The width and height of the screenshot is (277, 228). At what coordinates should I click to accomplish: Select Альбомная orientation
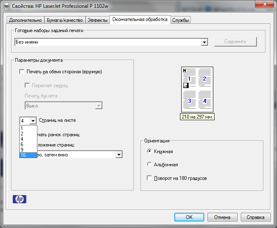[149, 164]
